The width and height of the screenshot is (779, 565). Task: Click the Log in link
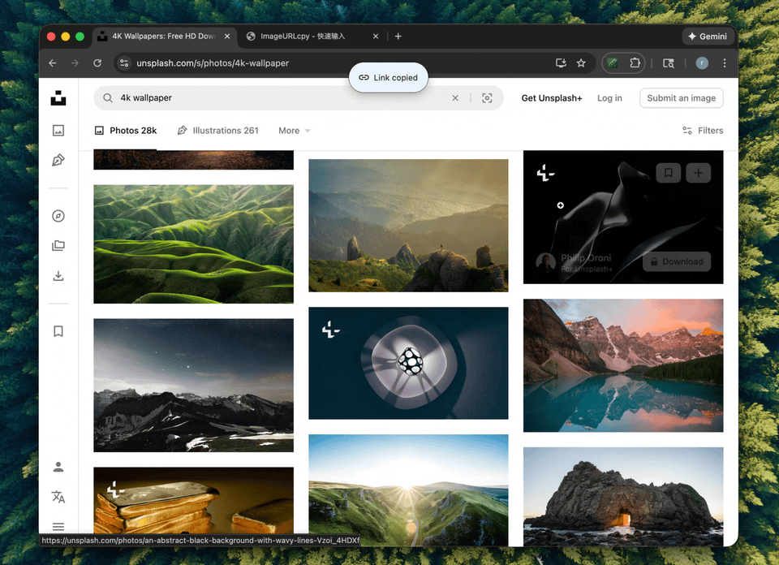(609, 98)
